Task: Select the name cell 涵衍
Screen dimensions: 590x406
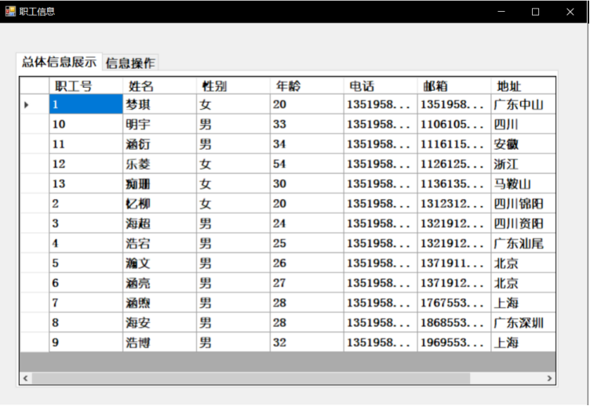Action: 159,144
